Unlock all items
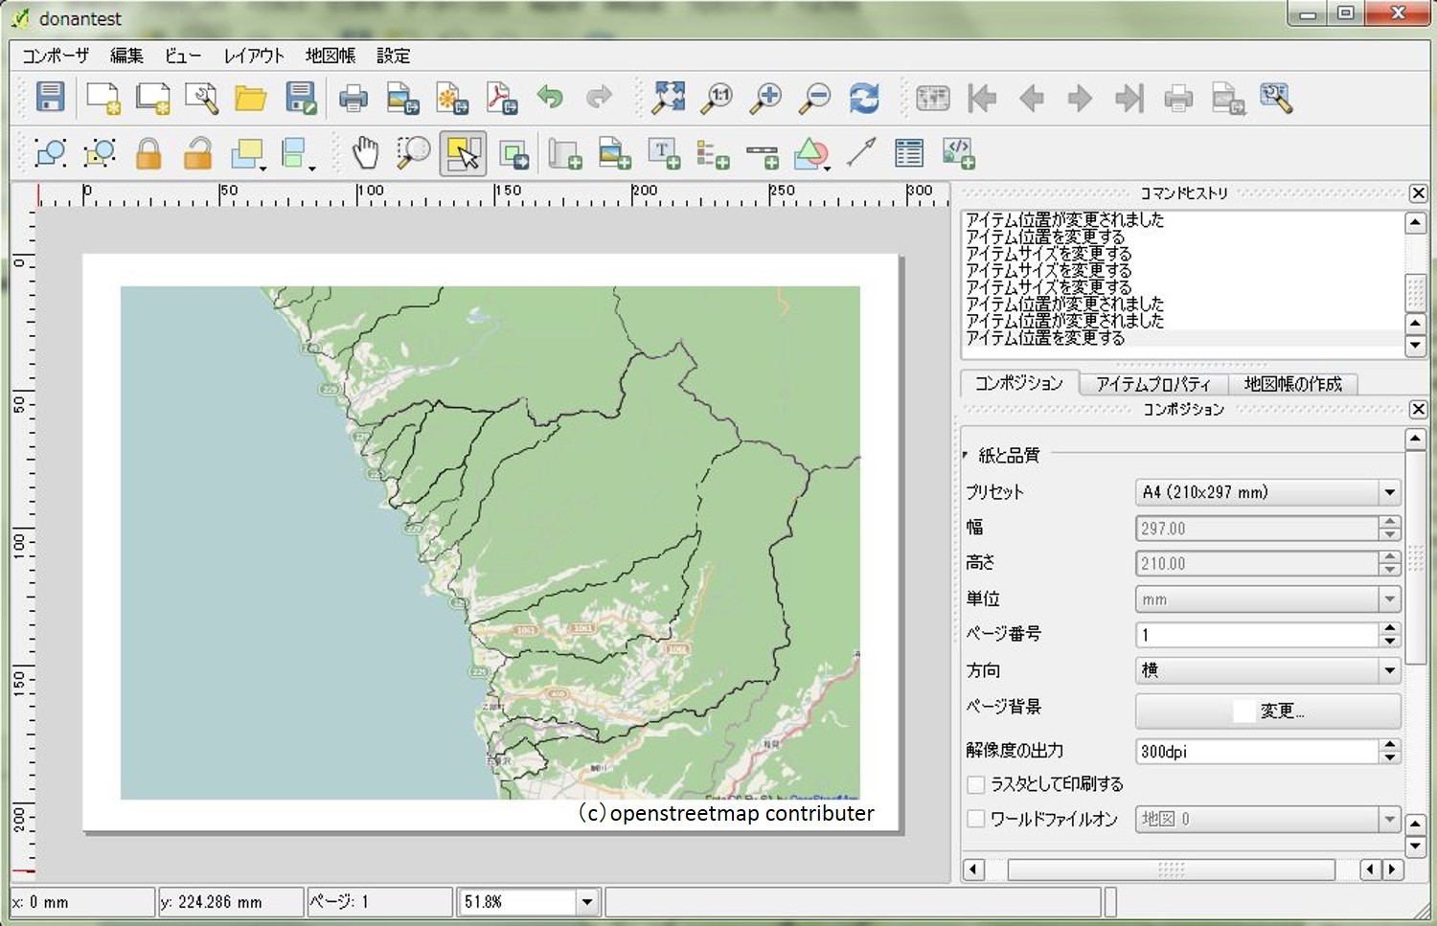The width and height of the screenshot is (1437, 926). coord(197,153)
